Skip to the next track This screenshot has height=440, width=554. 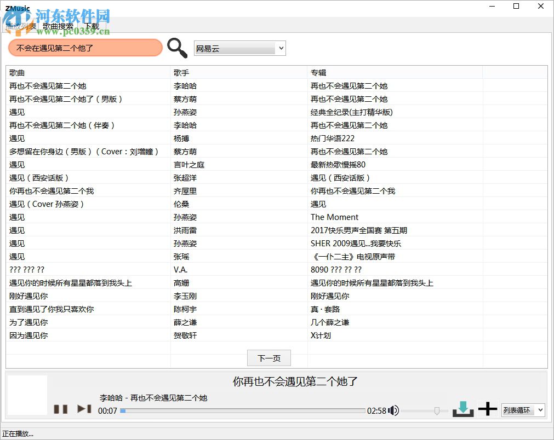pyautogui.click(x=83, y=408)
